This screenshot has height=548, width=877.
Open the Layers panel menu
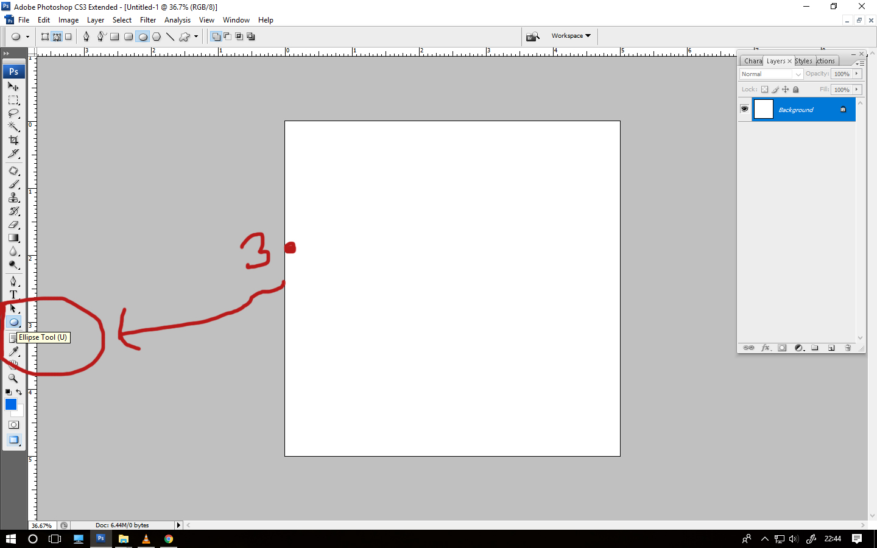860,63
